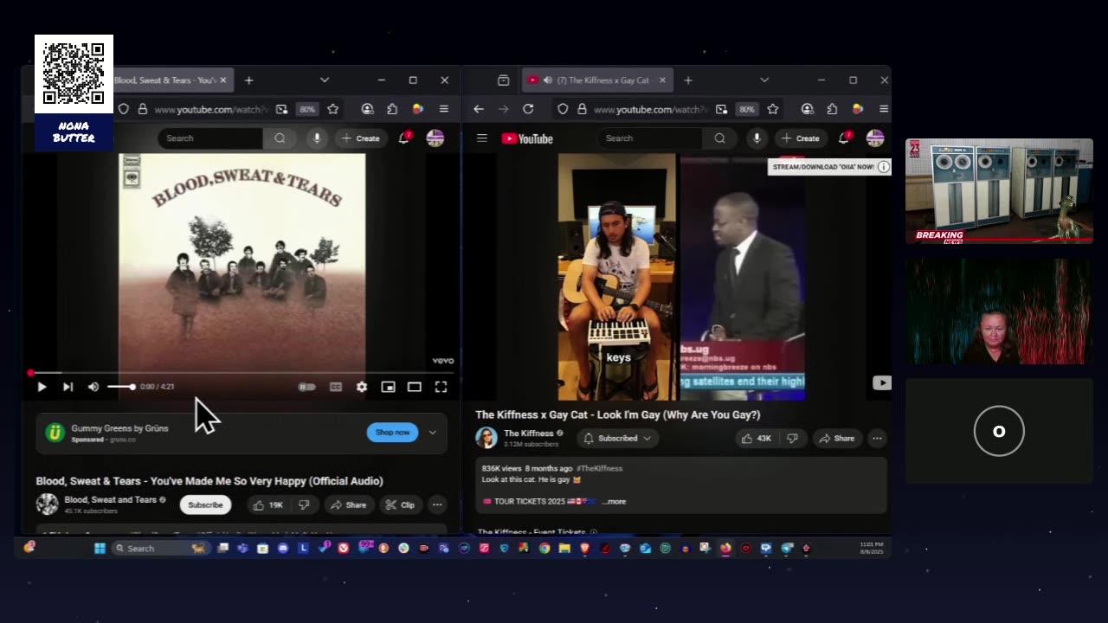This screenshot has height=623, width=1108.
Task: Click search magnifier in left YouTube window
Action: point(280,138)
